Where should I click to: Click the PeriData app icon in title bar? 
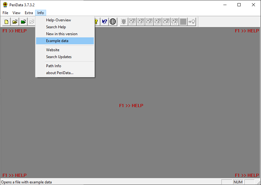5,5
